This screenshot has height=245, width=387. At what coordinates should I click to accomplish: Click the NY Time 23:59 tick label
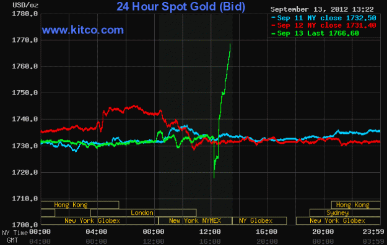click(x=373, y=231)
